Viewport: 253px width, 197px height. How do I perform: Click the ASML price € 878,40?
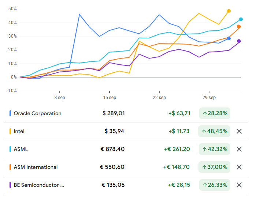coord(112,149)
